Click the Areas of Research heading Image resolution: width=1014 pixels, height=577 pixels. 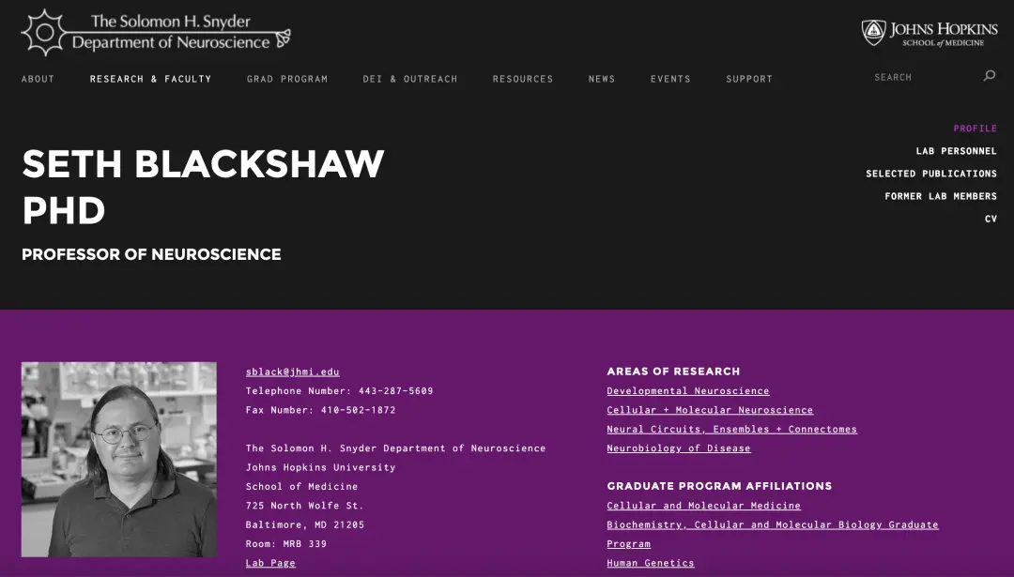click(x=673, y=372)
